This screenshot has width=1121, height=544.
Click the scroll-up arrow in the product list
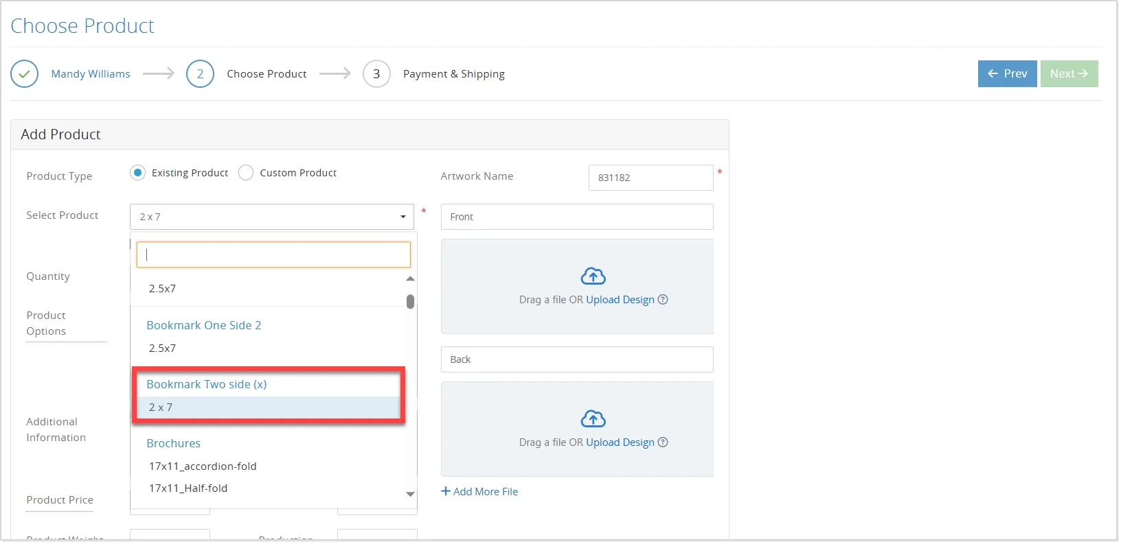tap(410, 279)
